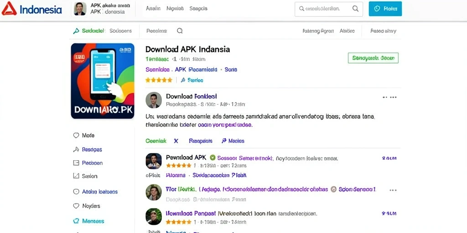Click the blue Rolas button
The width and height of the screenshot is (467, 233).
pos(385,9)
